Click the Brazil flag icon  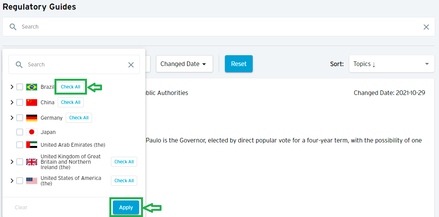[32, 87]
